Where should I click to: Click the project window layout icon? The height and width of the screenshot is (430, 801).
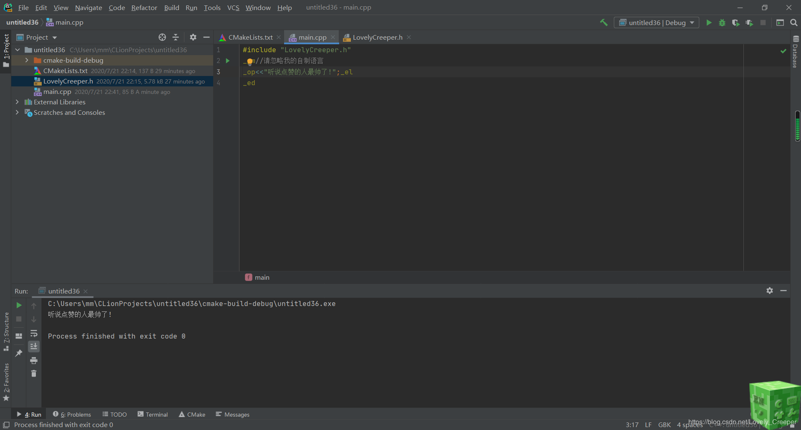780,23
